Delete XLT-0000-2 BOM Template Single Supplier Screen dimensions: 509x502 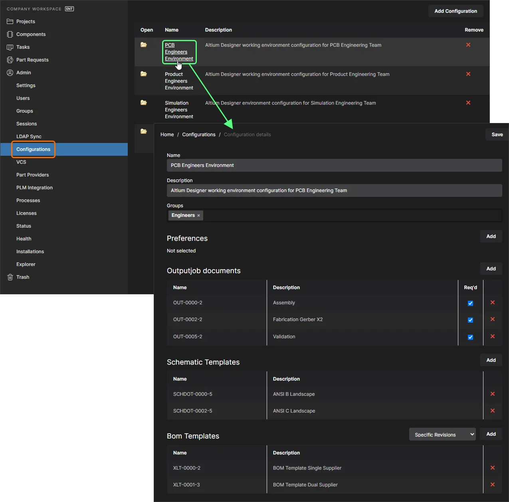click(493, 468)
